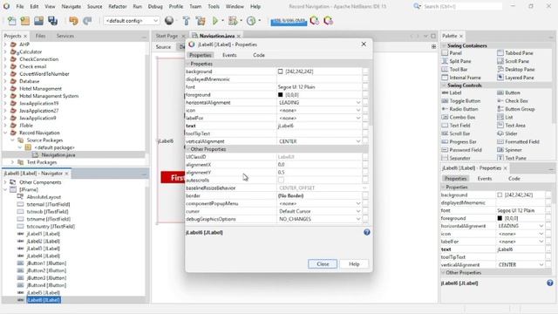Switch to the Files tab
Screen dimensions: 558x314
(40, 36)
